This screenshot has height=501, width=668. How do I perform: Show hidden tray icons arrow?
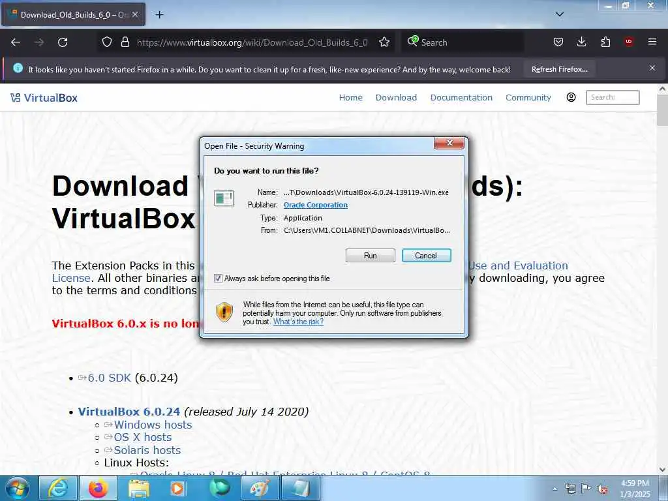(x=554, y=489)
